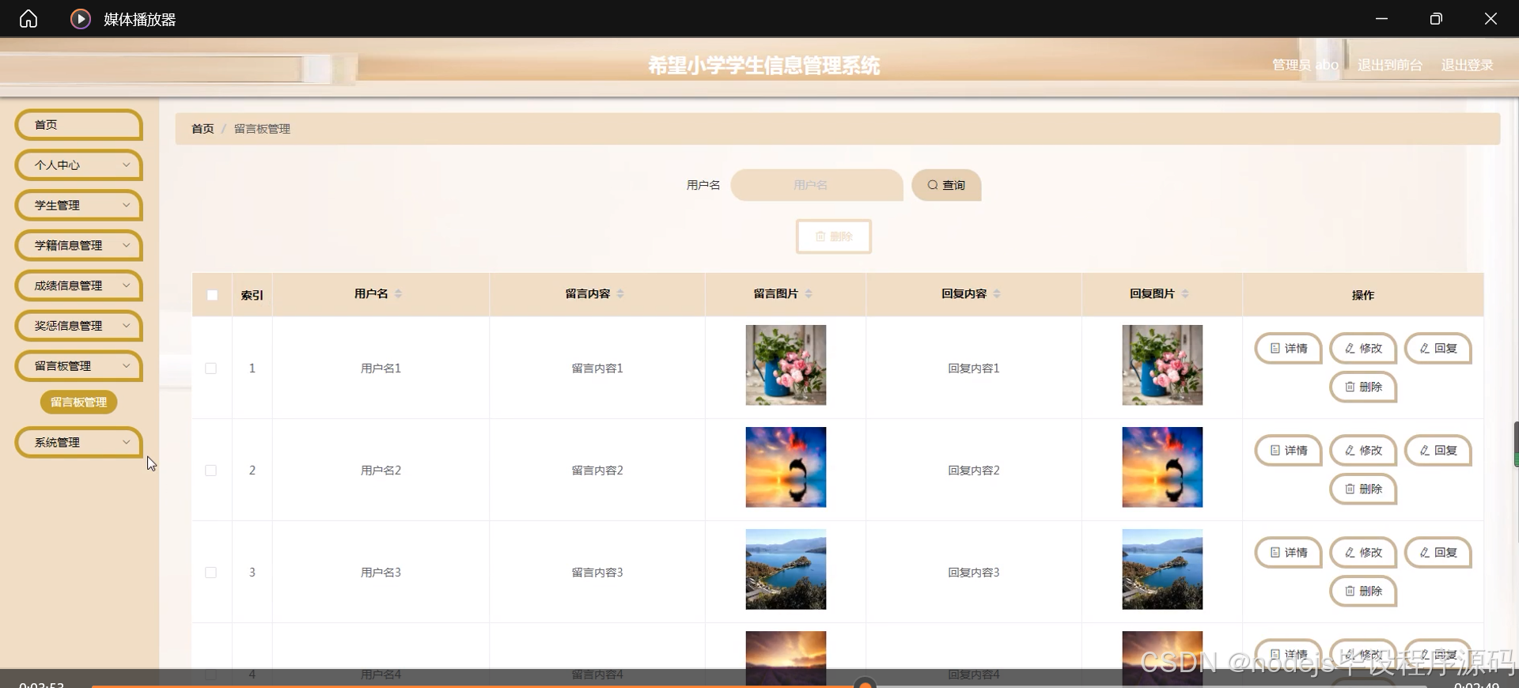
Task: Open the 首页 sidebar item
Action: click(x=78, y=125)
